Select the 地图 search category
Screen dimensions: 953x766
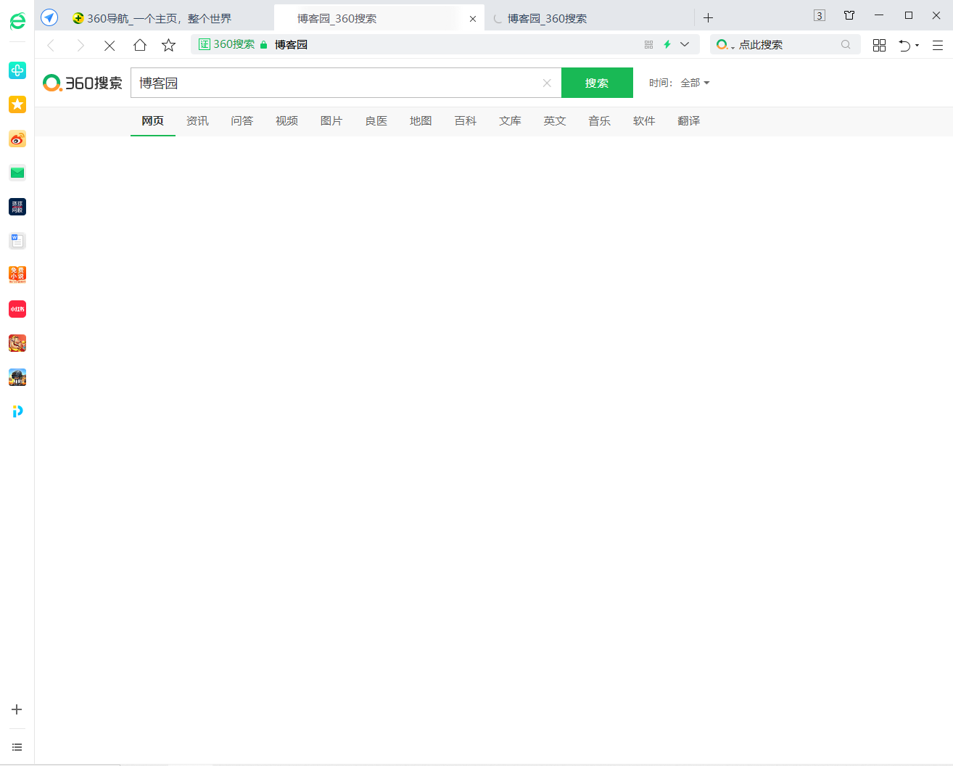coord(421,121)
